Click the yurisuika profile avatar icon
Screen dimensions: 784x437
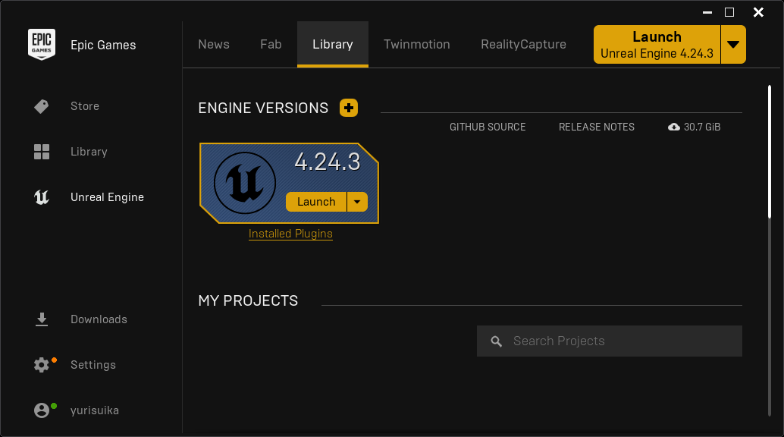42,410
